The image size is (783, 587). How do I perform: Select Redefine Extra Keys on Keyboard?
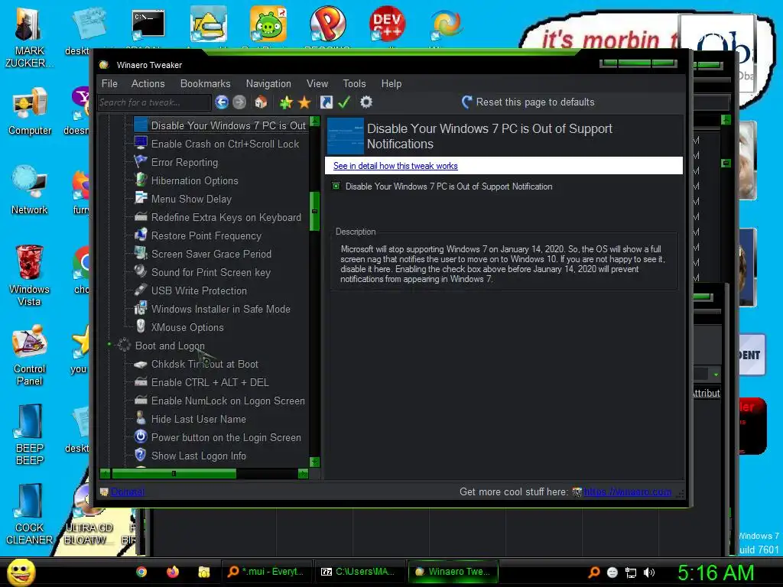click(226, 218)
